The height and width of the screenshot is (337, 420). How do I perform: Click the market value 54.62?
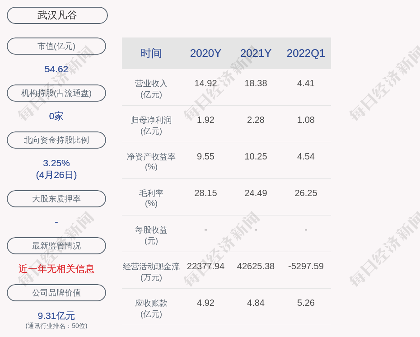[56, 69]
